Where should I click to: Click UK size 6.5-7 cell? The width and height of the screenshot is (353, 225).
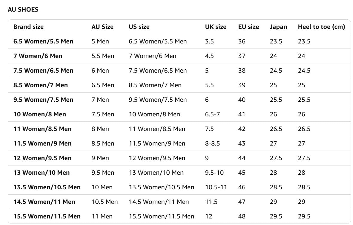point(212,114)
